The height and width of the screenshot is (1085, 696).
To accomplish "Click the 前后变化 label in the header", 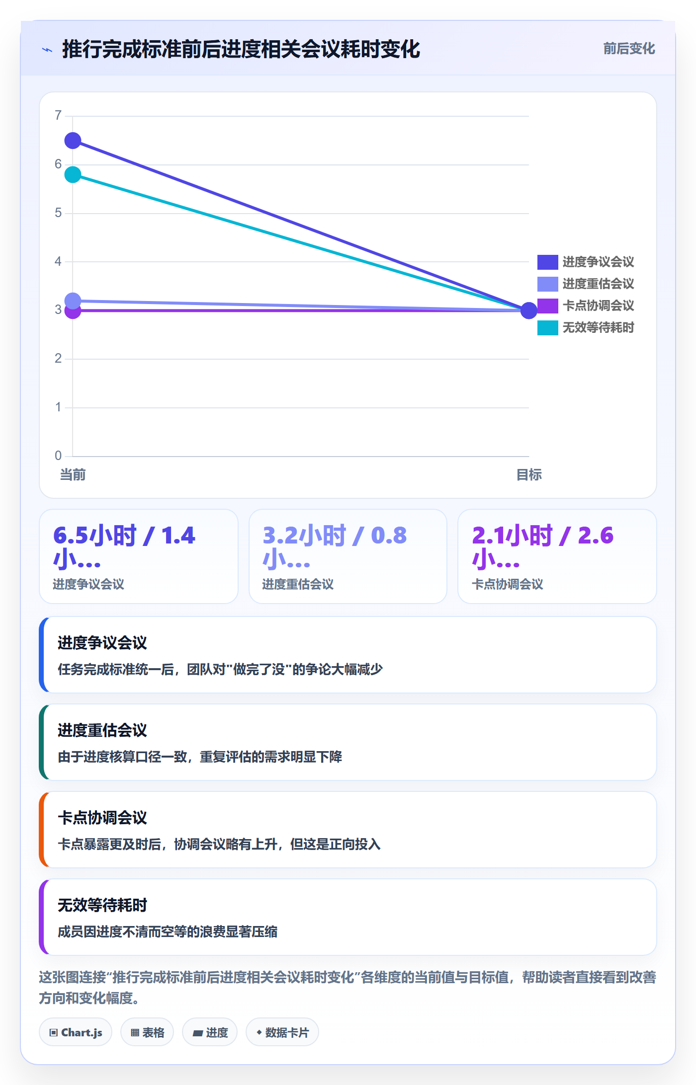I will tap(629, 49).
